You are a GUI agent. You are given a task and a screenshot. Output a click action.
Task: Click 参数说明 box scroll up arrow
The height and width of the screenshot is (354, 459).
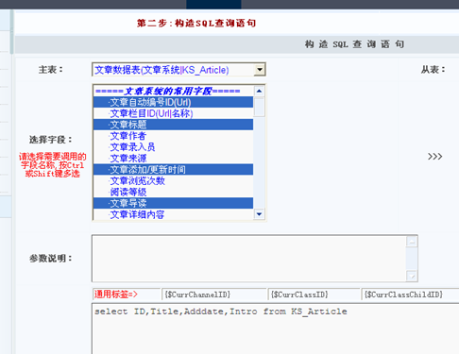[412, 242]
